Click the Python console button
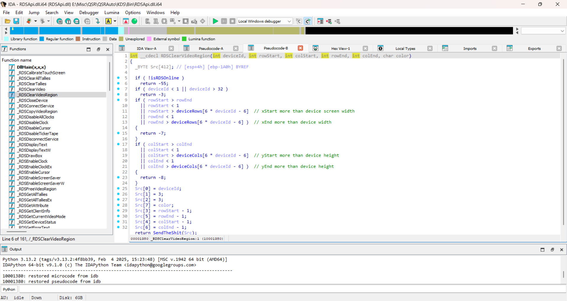This screenshot has width=567, height=301. pyautogui.click(x=9, y=289)
